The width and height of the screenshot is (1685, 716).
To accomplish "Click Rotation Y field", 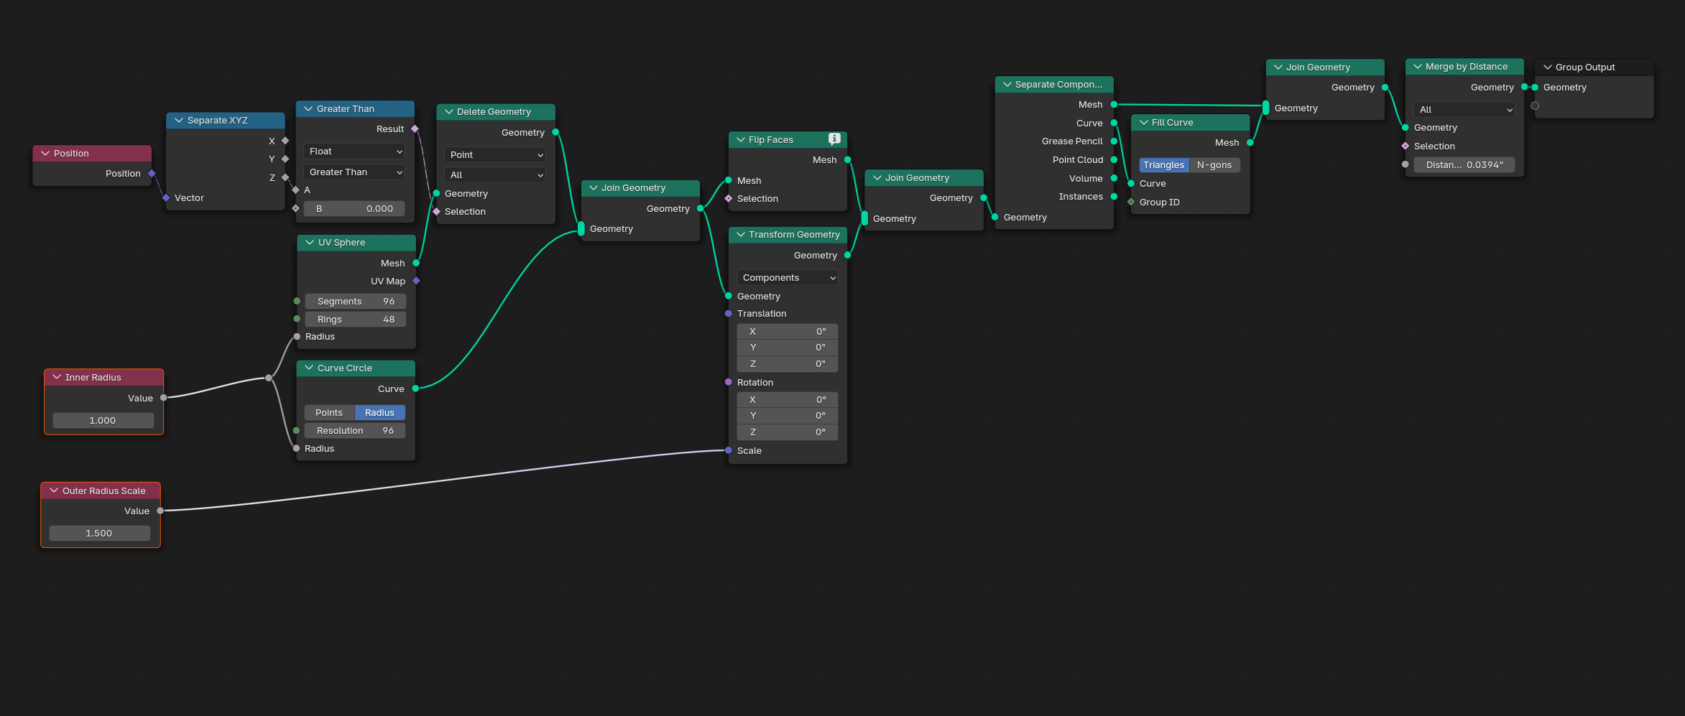I will [788, 415].
